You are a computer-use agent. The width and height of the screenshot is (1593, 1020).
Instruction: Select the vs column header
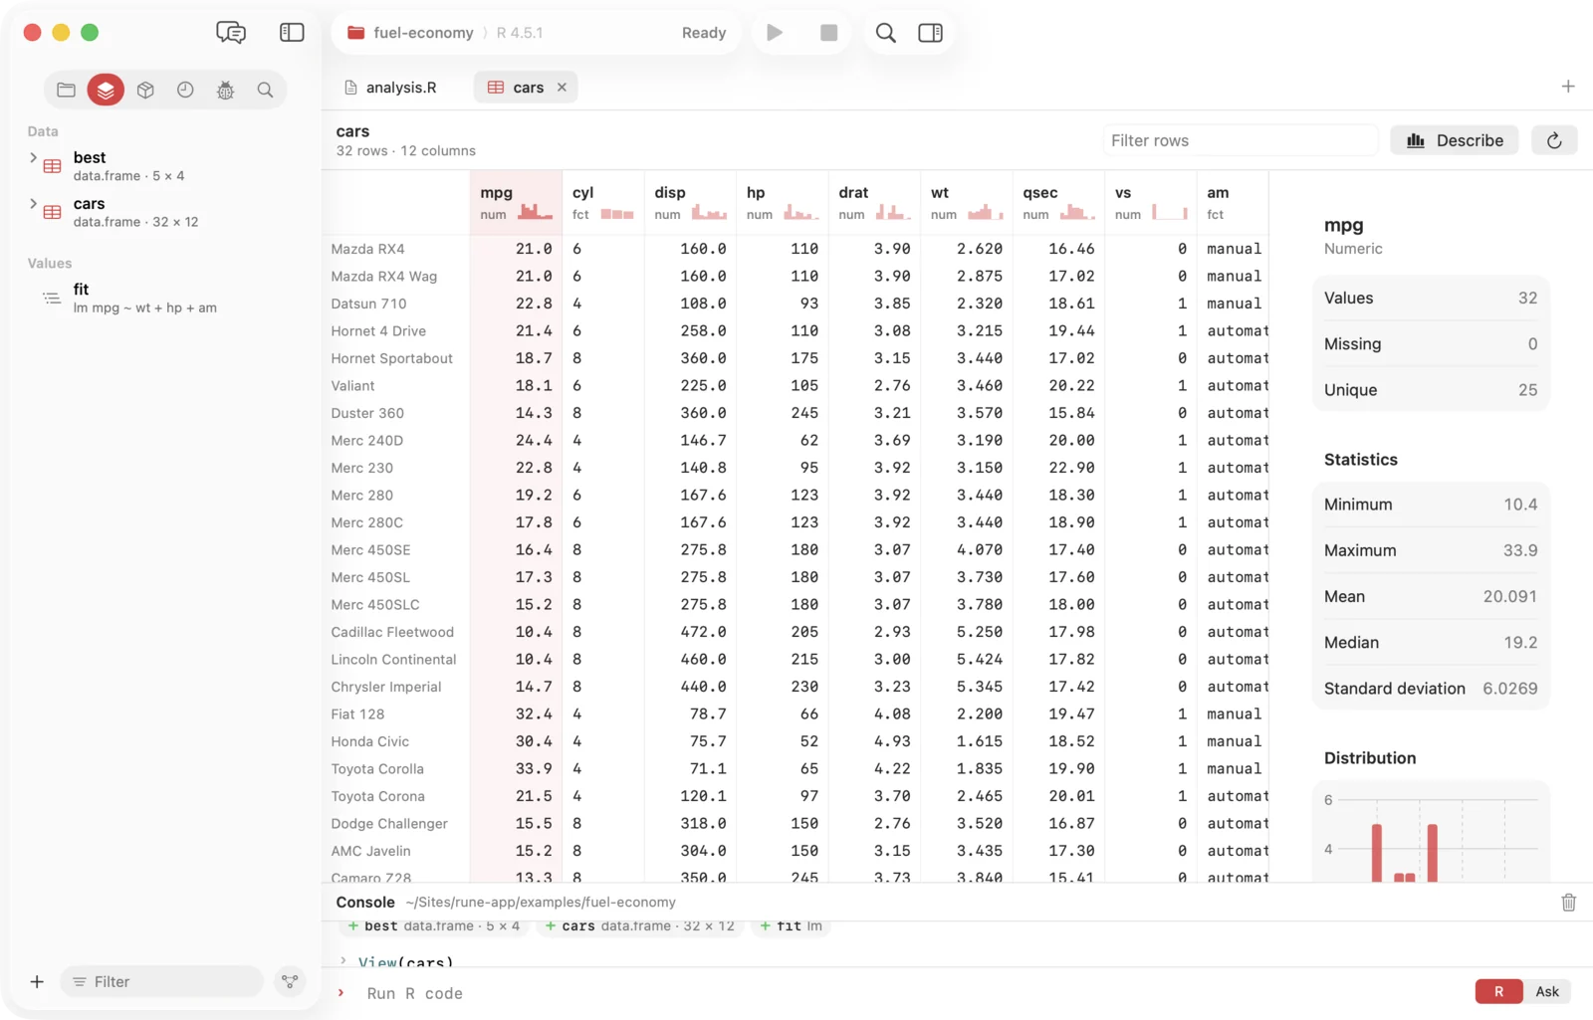(1151, 202)
